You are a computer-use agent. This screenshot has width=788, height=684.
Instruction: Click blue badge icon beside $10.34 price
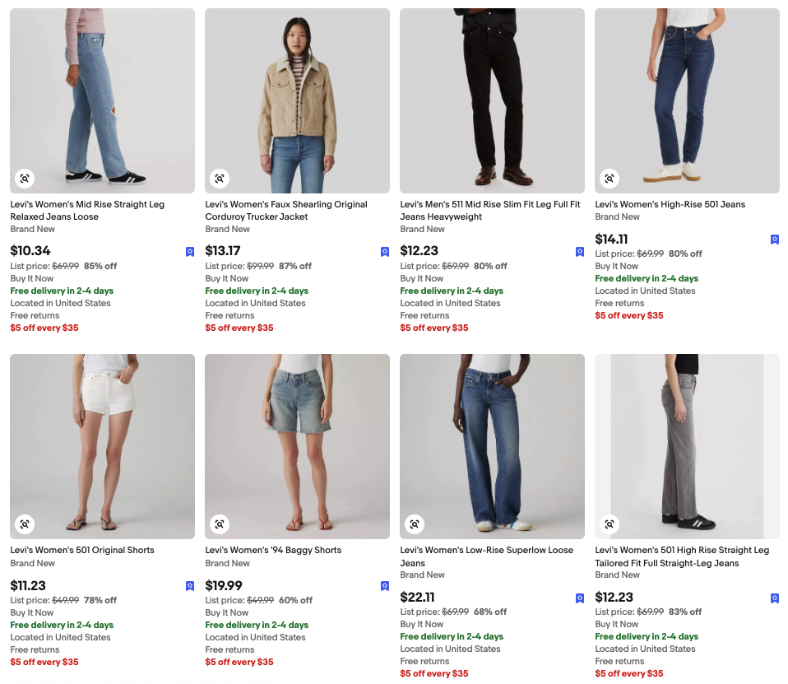(x=190, y=252)
